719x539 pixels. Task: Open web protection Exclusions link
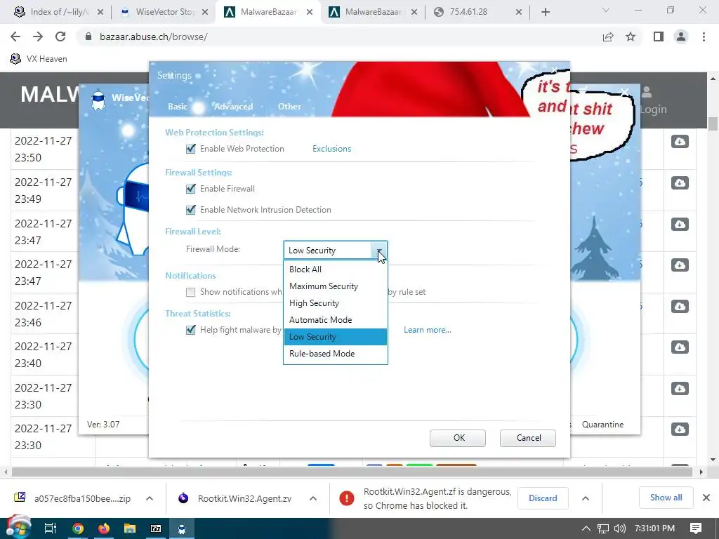click(331, 149)
